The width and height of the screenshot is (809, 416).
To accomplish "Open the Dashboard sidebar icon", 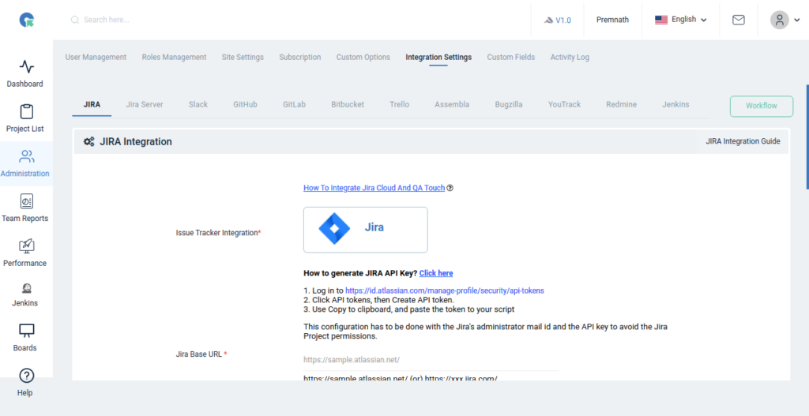I will (26, 67).
